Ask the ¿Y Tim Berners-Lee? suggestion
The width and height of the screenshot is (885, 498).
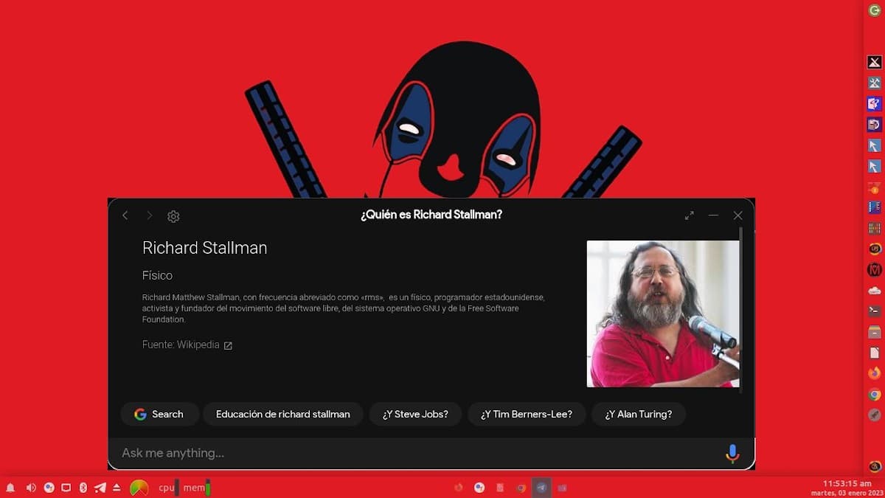click(x=527, y=414)
